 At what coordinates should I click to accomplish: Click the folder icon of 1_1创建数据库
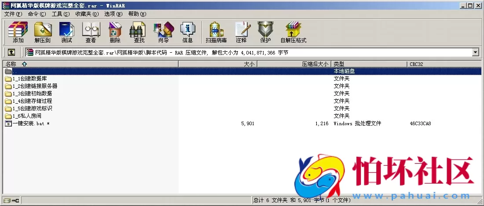tap(8, 79)
